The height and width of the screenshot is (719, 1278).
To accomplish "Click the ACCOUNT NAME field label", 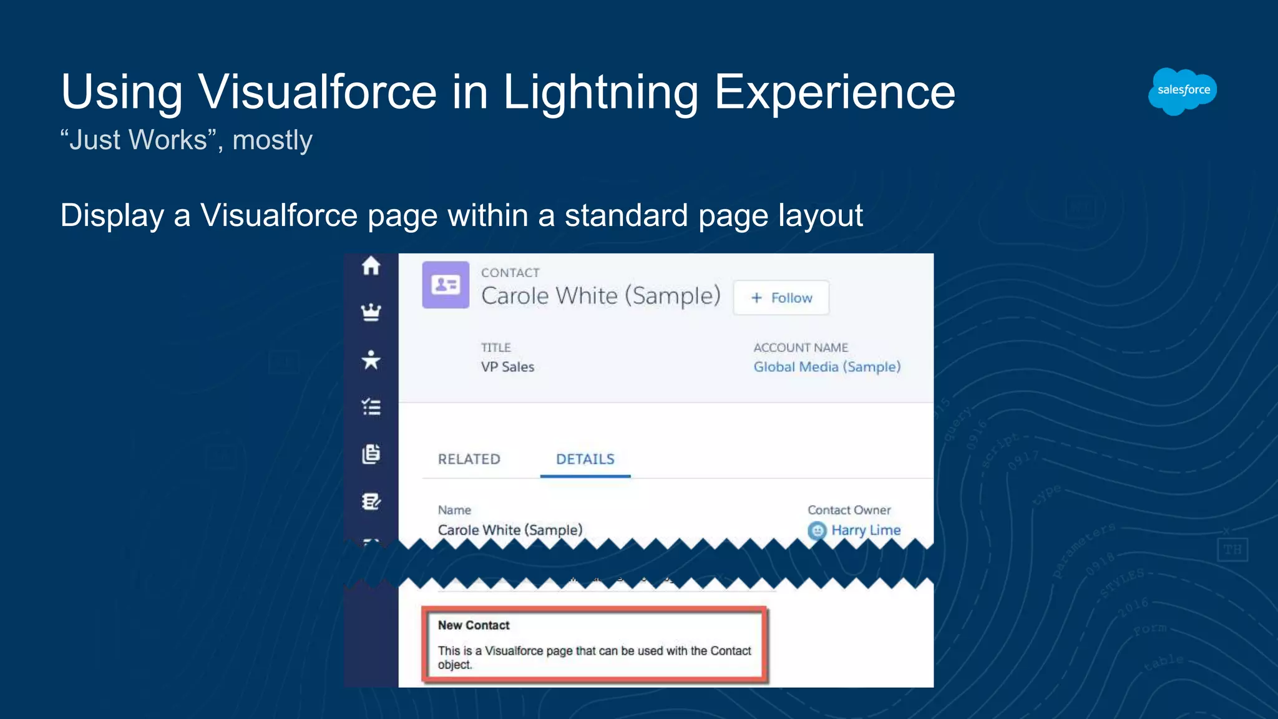I will tap(801, 348).
